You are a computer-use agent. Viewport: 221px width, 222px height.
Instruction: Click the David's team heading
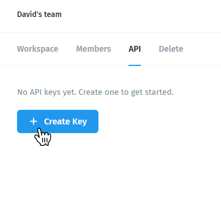click(39, 15)
